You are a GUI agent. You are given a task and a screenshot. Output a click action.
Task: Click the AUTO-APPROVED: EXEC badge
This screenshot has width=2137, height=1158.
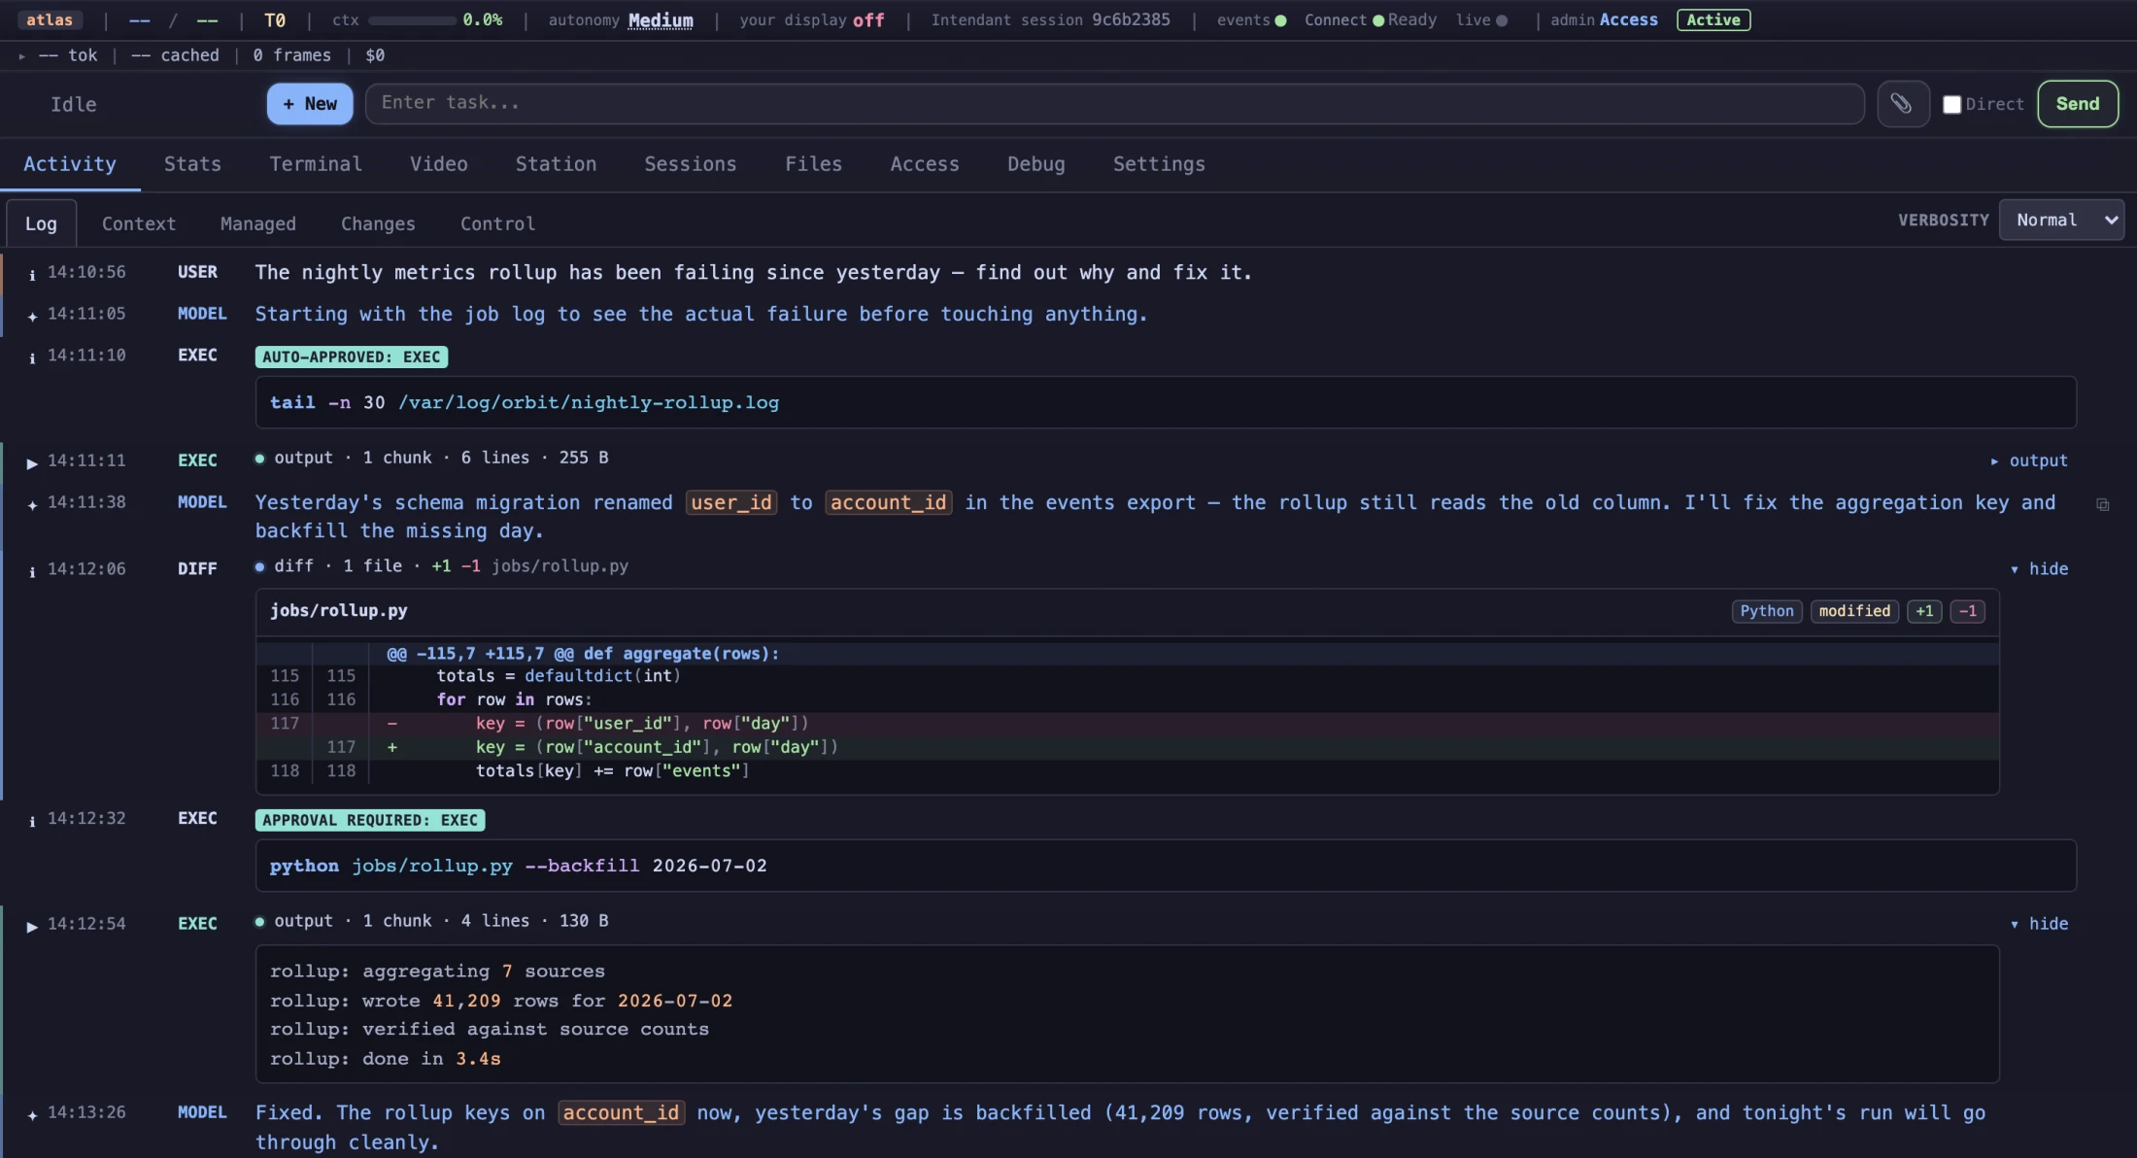tap(352, 358)
